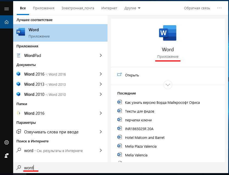Open the hamburger menu in the sidebar
229x175 pixels.
(x=7, y=9)
